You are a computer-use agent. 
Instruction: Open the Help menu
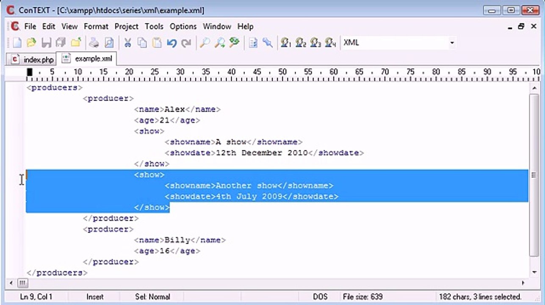[x=245, y=26]
